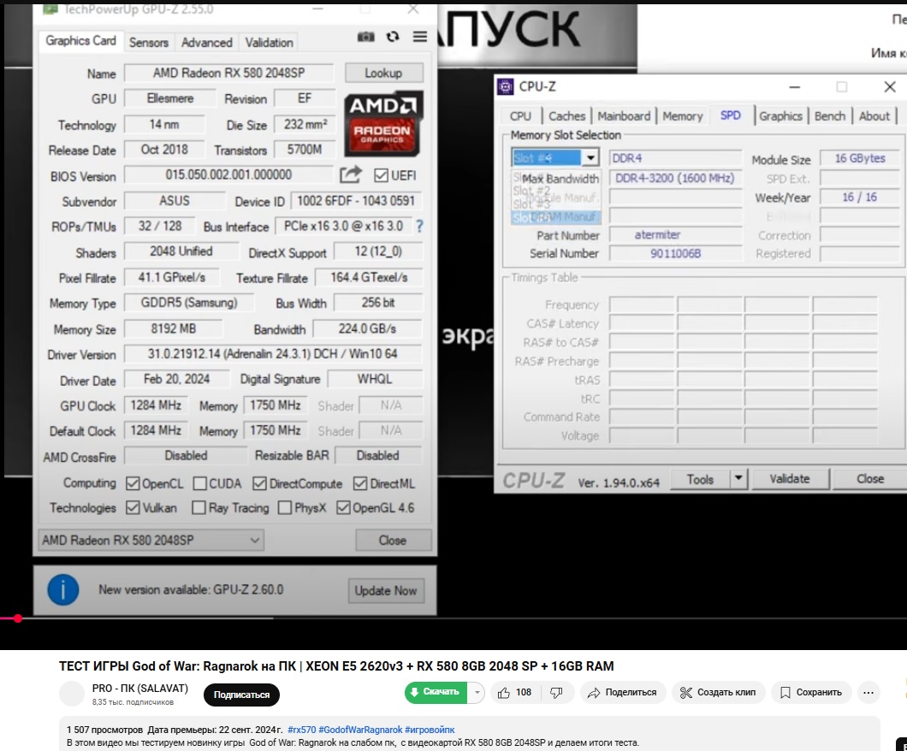Click the GPU-Z refresh icon

[x=393, y=37]
